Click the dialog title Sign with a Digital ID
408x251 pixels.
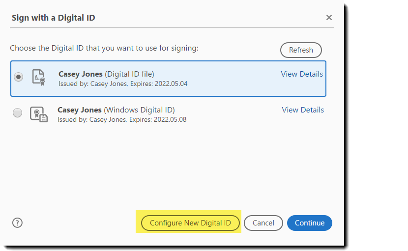pos(54,18)
